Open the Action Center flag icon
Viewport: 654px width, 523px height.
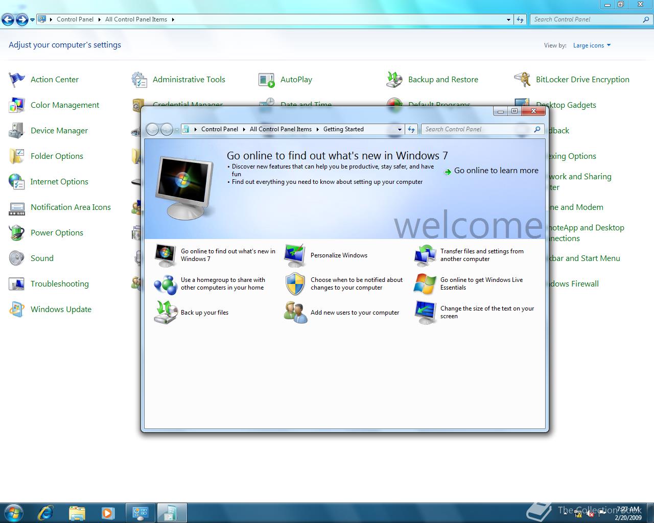[17, 79]
